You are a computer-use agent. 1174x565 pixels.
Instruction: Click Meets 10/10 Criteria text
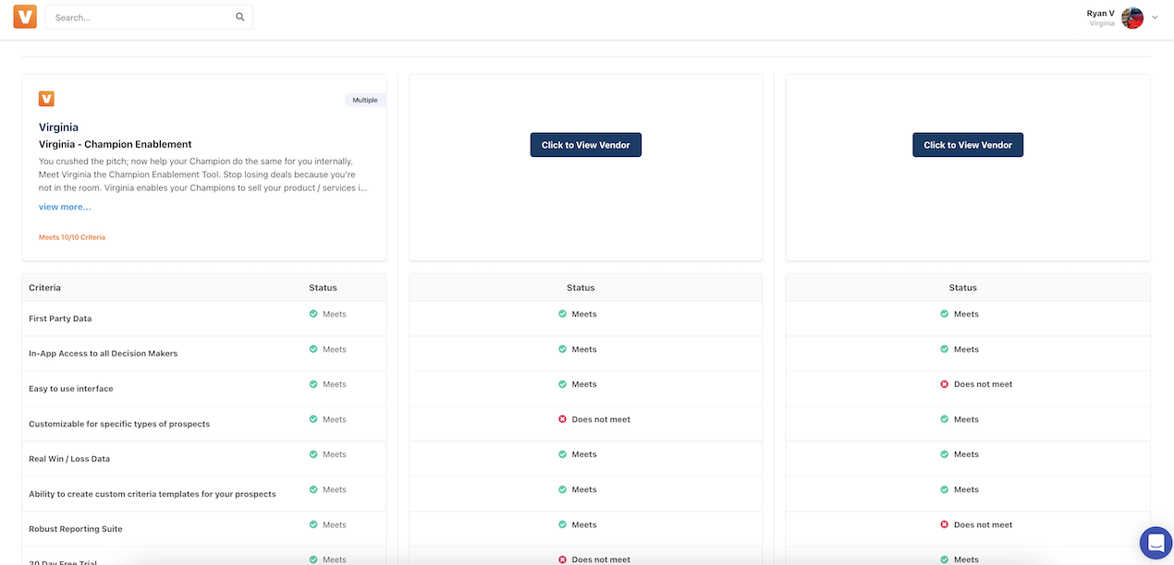point(72,237)
